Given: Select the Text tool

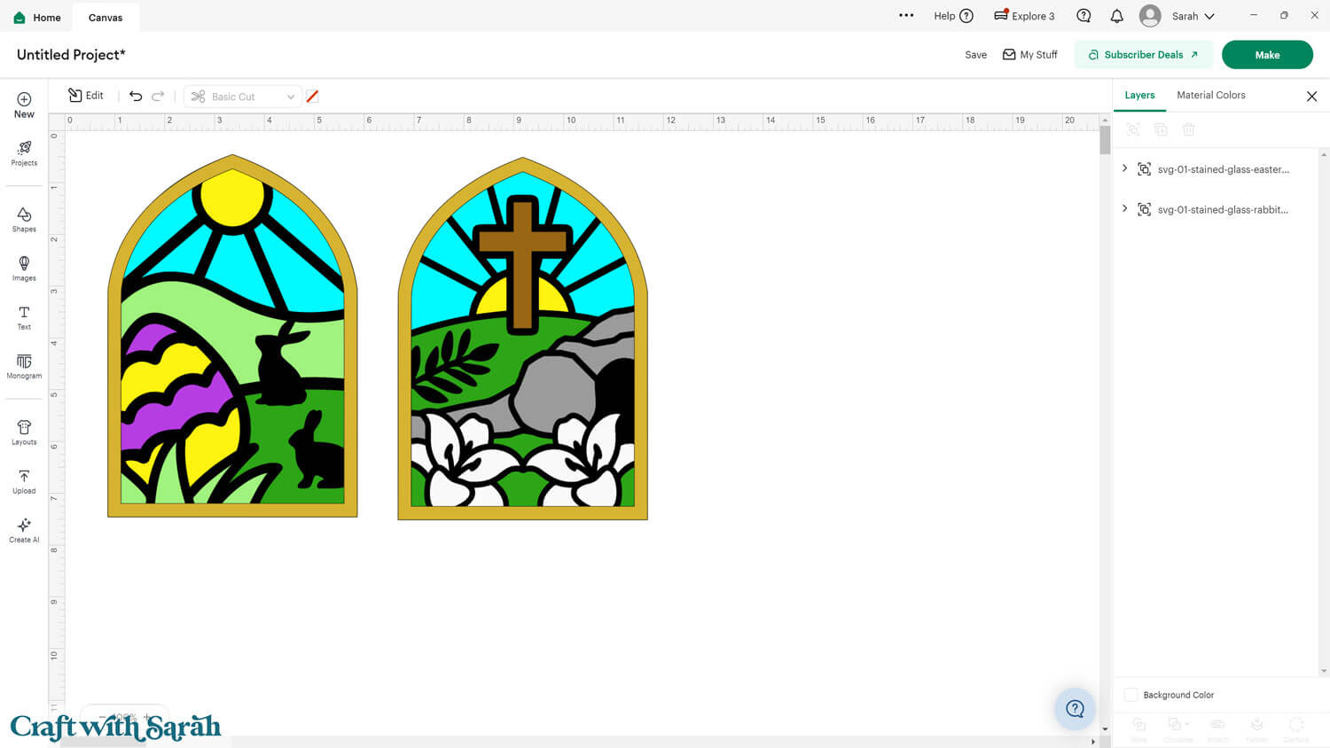Looking at the screenshot, I should (x=24, y=317).
